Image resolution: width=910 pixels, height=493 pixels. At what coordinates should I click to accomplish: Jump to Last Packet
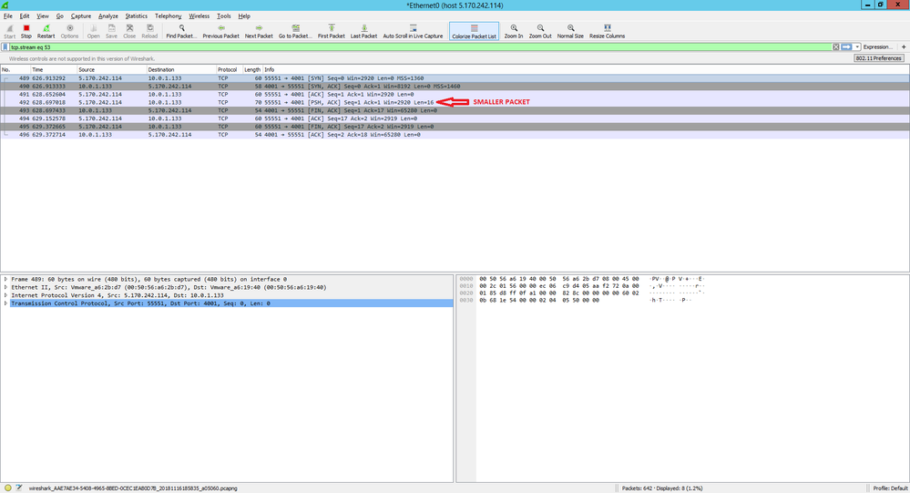click(363, 31)
